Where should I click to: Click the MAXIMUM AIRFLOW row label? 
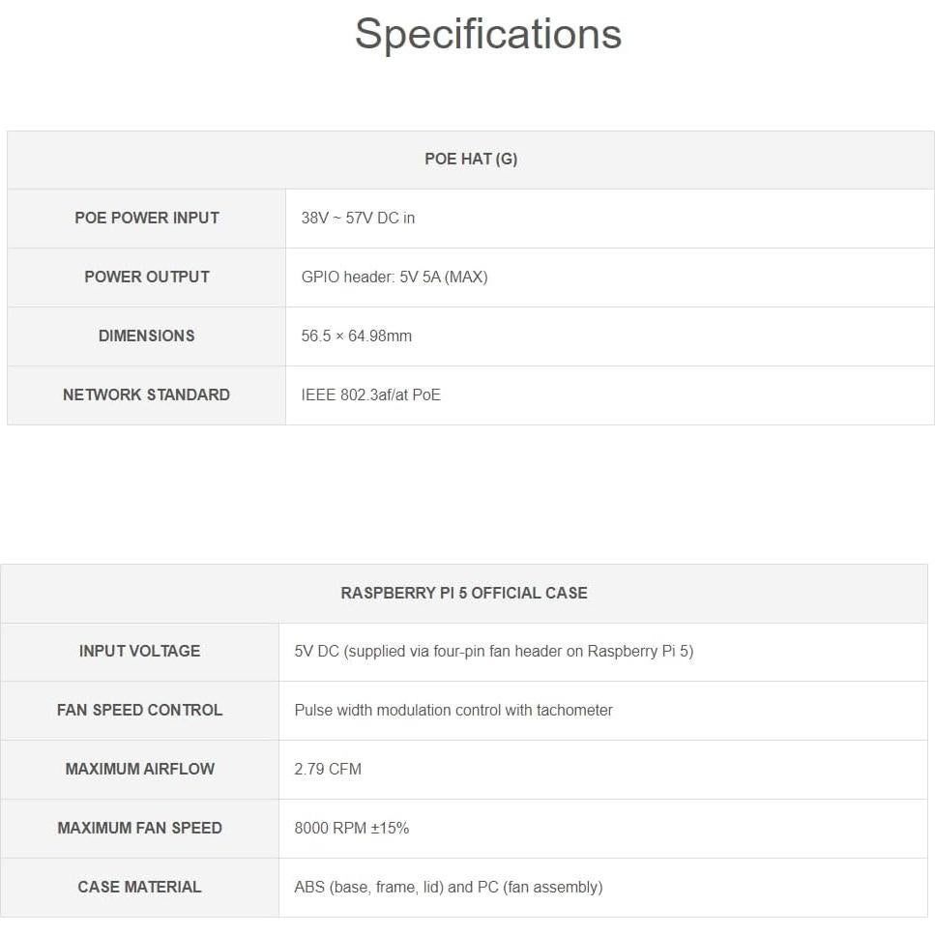(140, 770)
